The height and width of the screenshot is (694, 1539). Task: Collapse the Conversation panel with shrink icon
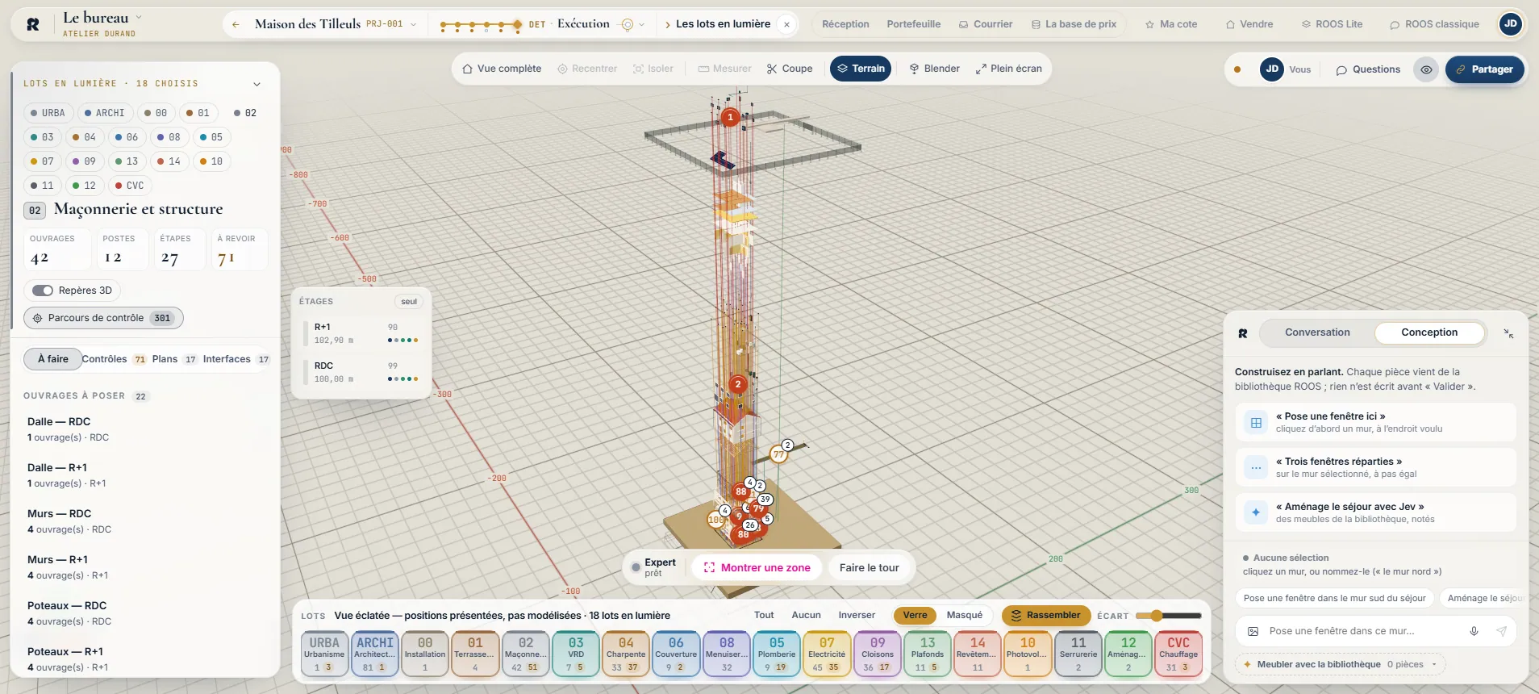click(x=1508, y=333)
